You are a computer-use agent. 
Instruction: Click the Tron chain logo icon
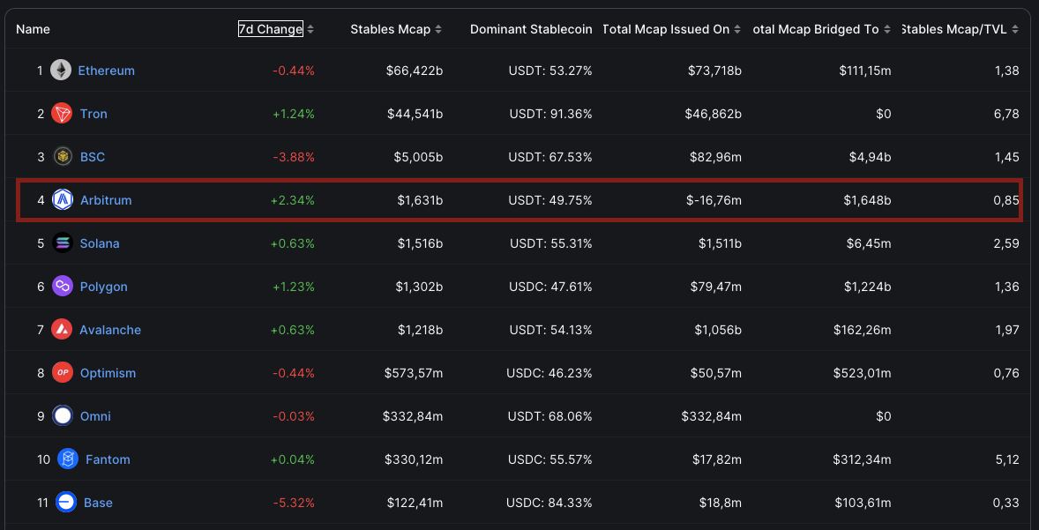[62, 114]
